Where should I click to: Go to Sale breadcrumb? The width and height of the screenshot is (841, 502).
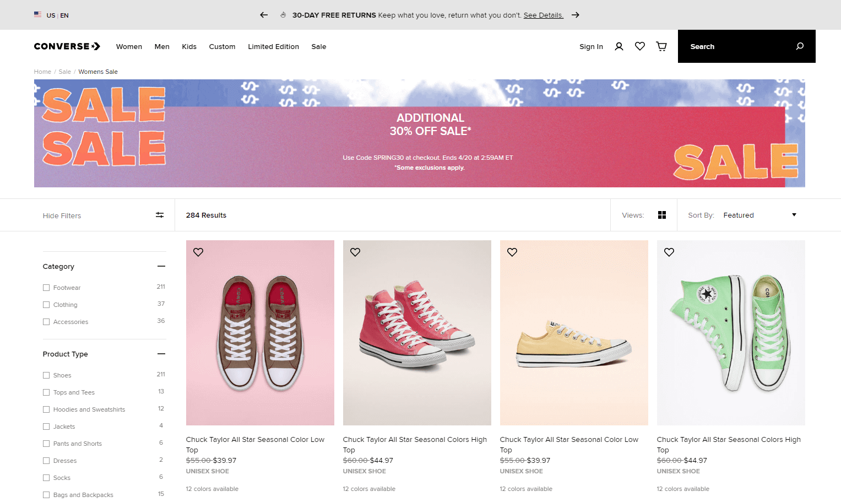point(64,72)
